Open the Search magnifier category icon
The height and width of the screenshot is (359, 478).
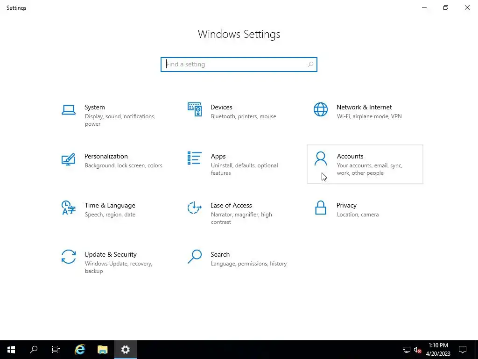(195, 257)
